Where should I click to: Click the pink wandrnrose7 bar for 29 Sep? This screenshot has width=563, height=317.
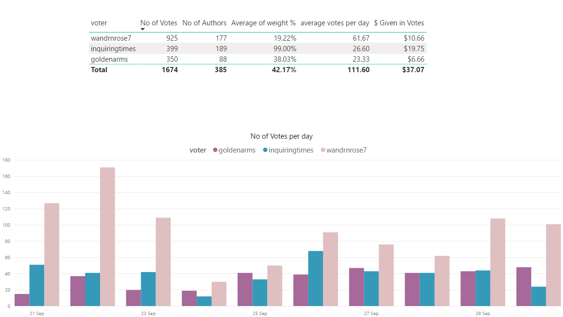pos(497,262)
